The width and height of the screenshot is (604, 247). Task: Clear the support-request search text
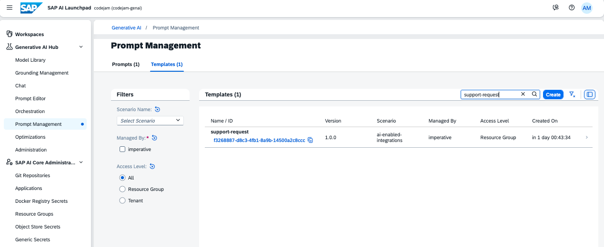tap(523, 95)
